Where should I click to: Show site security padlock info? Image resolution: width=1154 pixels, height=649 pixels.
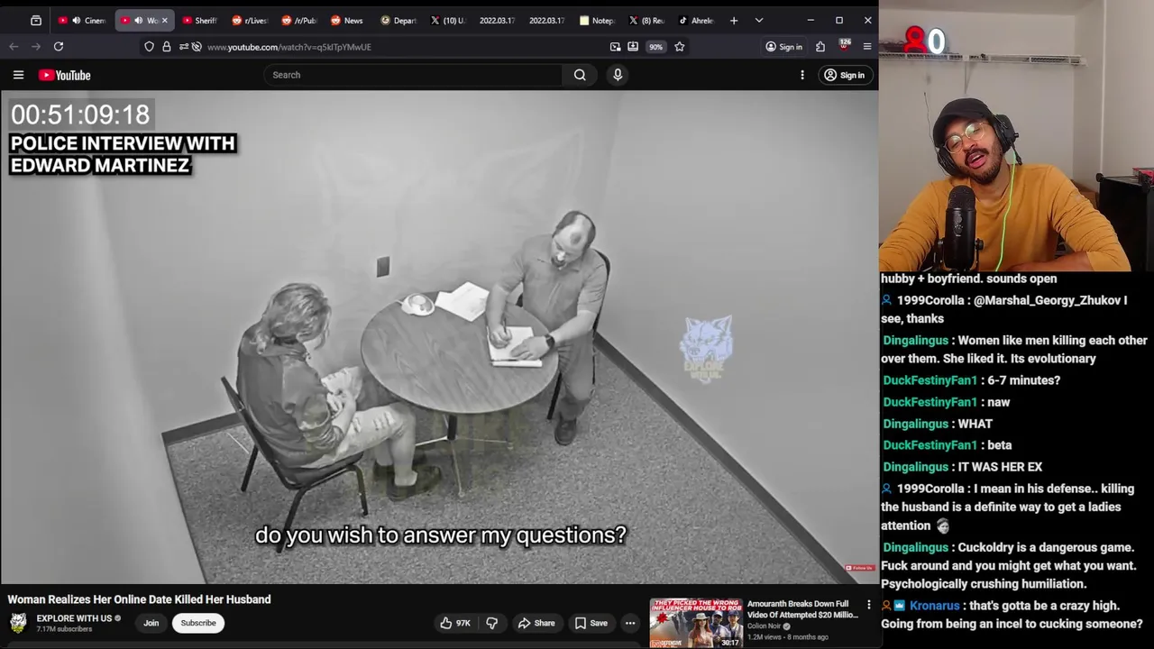click(166, 47)
